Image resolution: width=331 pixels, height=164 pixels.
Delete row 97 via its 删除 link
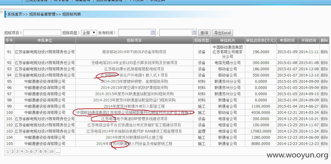[x=324, y=94]
